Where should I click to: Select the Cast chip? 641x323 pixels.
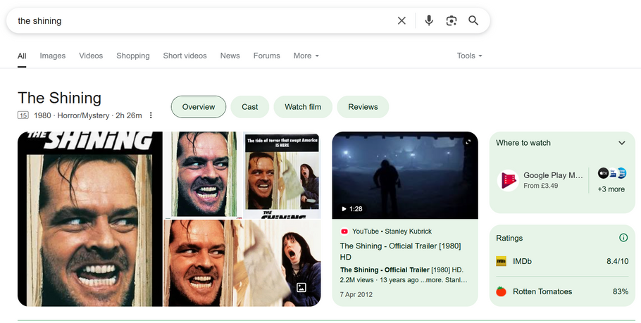coord(250,107)
